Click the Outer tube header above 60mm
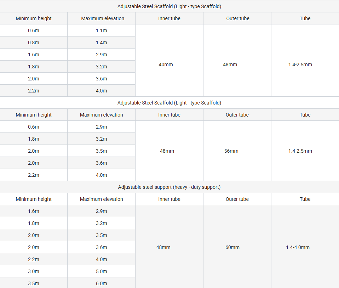This screenshot has width=339, height=288. pos(237,199)
